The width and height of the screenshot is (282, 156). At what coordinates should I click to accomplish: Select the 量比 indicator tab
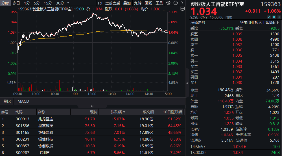tap(7, 101)
